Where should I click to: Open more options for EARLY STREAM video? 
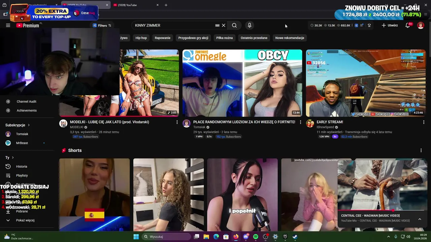(x=424, y=122)
